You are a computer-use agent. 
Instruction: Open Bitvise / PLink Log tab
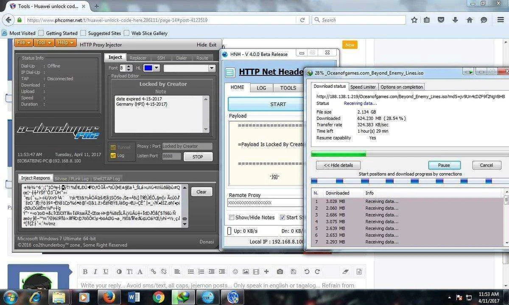[x=72, y=178]
